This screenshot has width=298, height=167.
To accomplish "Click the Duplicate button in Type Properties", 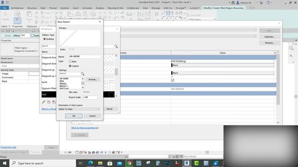I will coord(270,37).
